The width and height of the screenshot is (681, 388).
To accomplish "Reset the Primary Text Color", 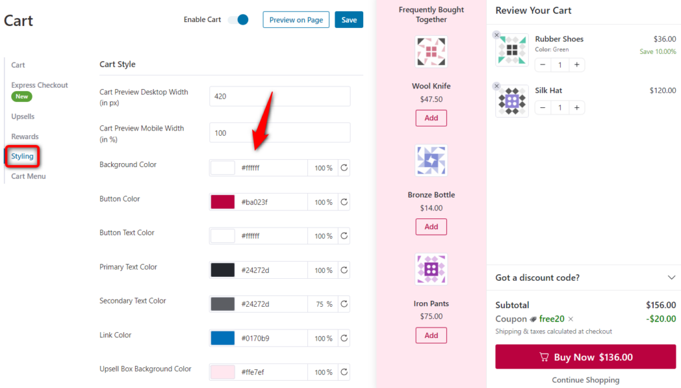I will click(344, 270).
